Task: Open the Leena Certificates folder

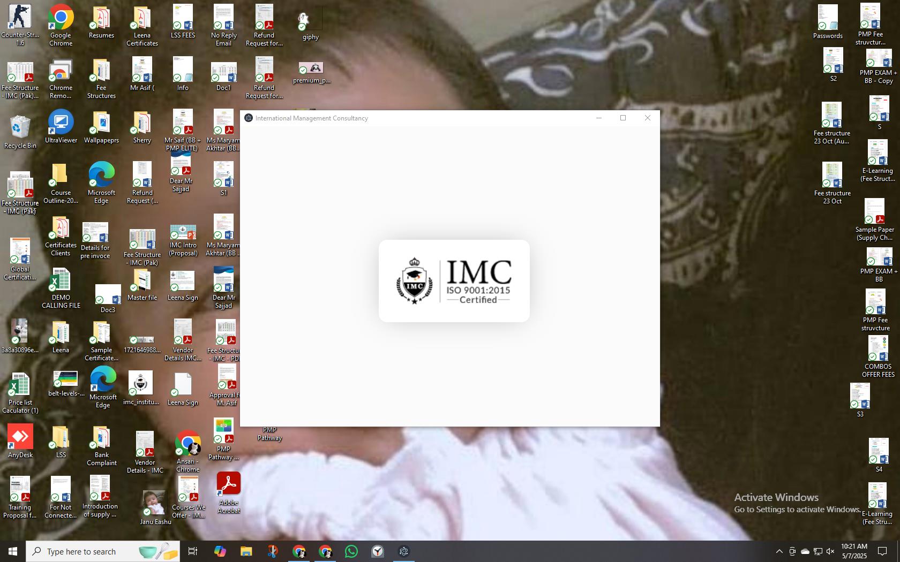Action: 142,25
